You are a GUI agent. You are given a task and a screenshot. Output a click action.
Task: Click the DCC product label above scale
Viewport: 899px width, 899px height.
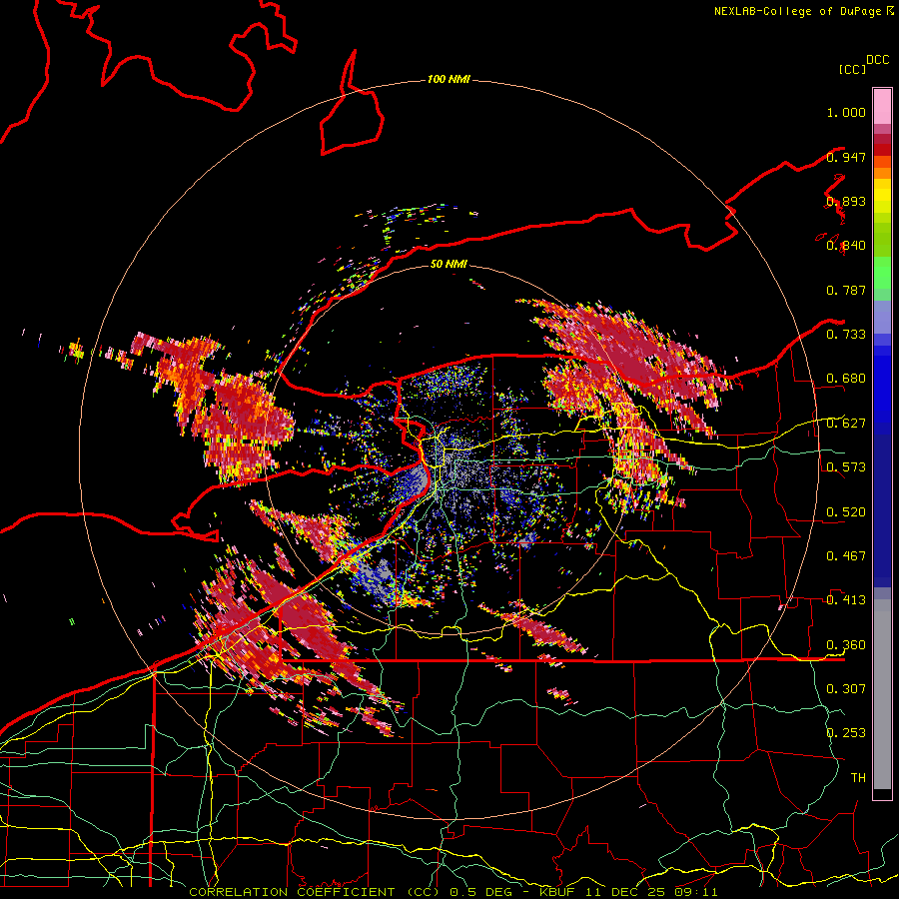(878, 60)
